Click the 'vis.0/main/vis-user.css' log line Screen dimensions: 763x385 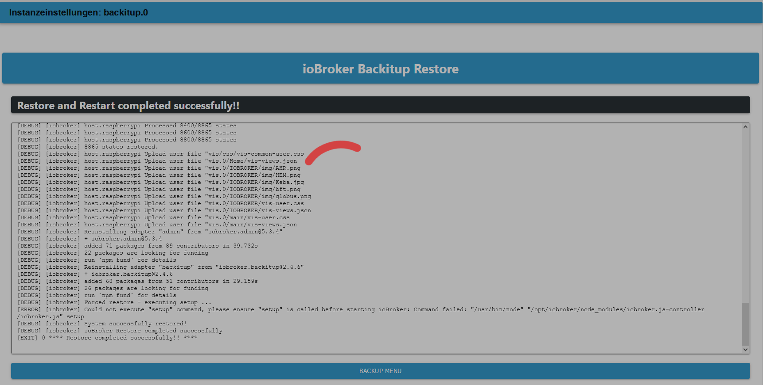(154, 217)
